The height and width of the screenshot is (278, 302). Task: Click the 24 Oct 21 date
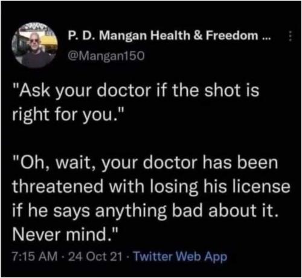(x=95, y=257)
